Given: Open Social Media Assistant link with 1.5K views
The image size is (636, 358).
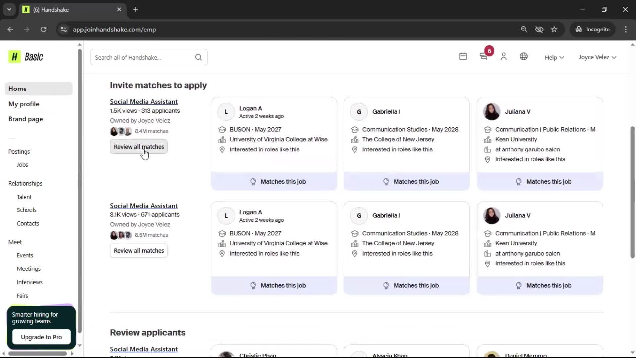Looking at the screenshot, I should point(143,102).
